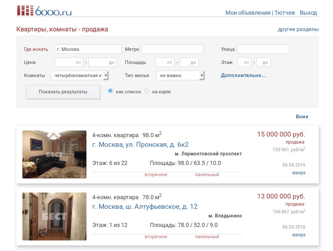
Task: Click the Площадь 'до' field
Action: (189, 62)
